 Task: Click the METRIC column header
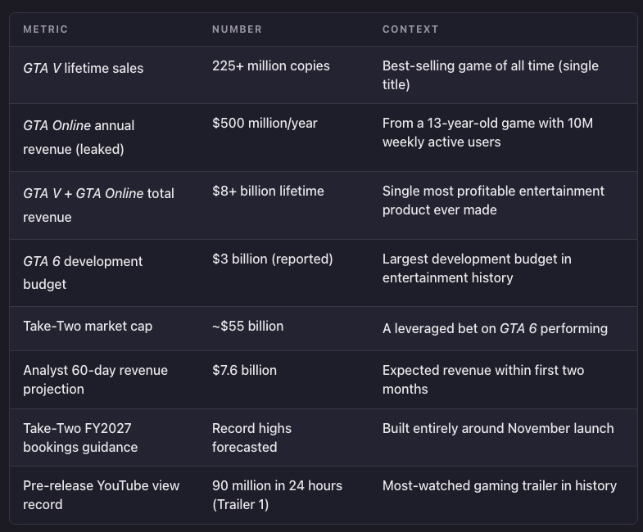[x=46, y=29]
